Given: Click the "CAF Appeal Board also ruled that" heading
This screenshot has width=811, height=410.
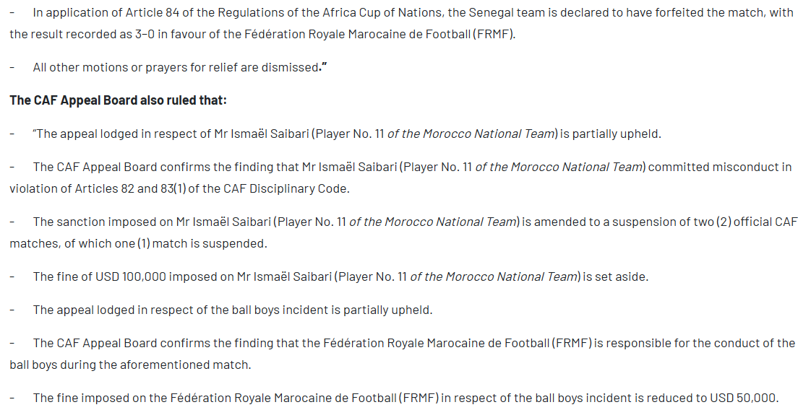Looking at the screenshot, I should [x=118, y=100].
